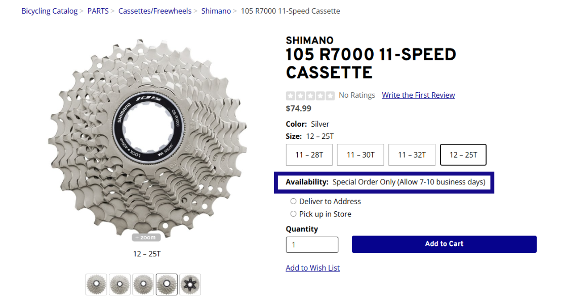Image resolution: width=562 pixels, height=304 pixels.
Task: Open "Write the First Review"
Action: (418, 95)
